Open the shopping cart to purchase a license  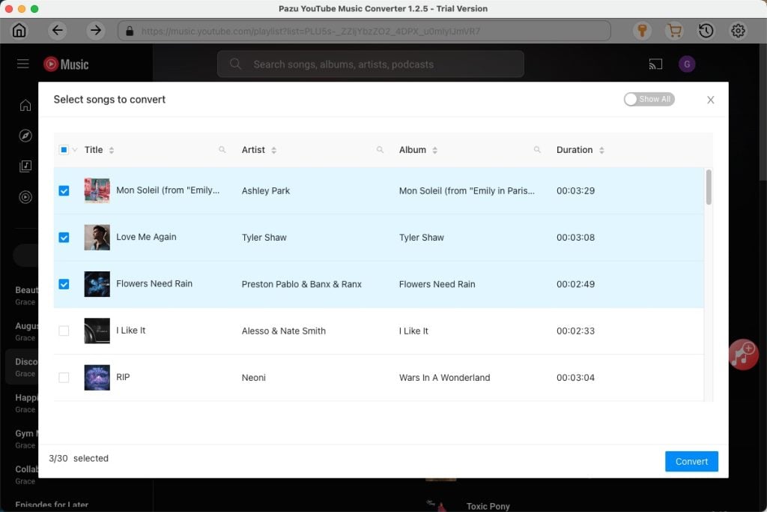click(675, 30)
